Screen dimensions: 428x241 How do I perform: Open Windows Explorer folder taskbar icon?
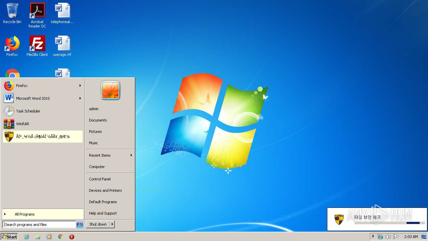point(38,237)
